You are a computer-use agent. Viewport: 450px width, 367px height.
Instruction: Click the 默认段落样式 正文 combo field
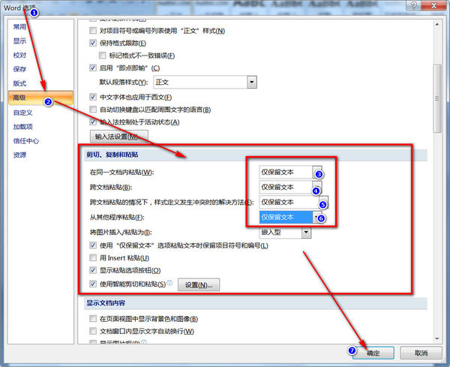coord(205,82)
